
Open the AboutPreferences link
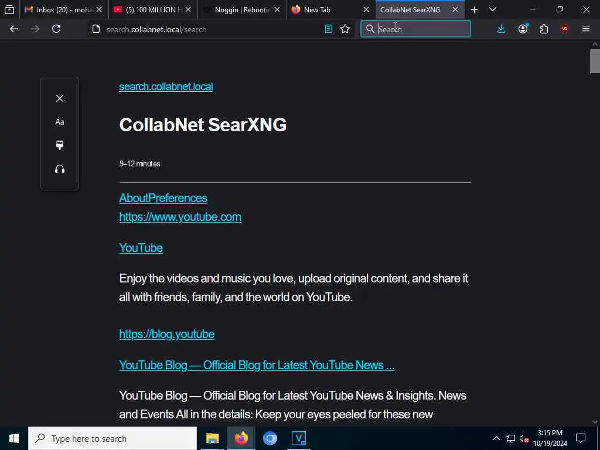tap(163, 198)
